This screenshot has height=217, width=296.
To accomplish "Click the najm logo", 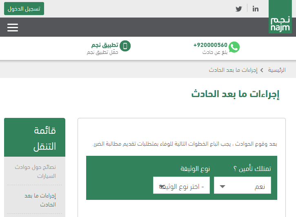I will (x=280, y=19).
